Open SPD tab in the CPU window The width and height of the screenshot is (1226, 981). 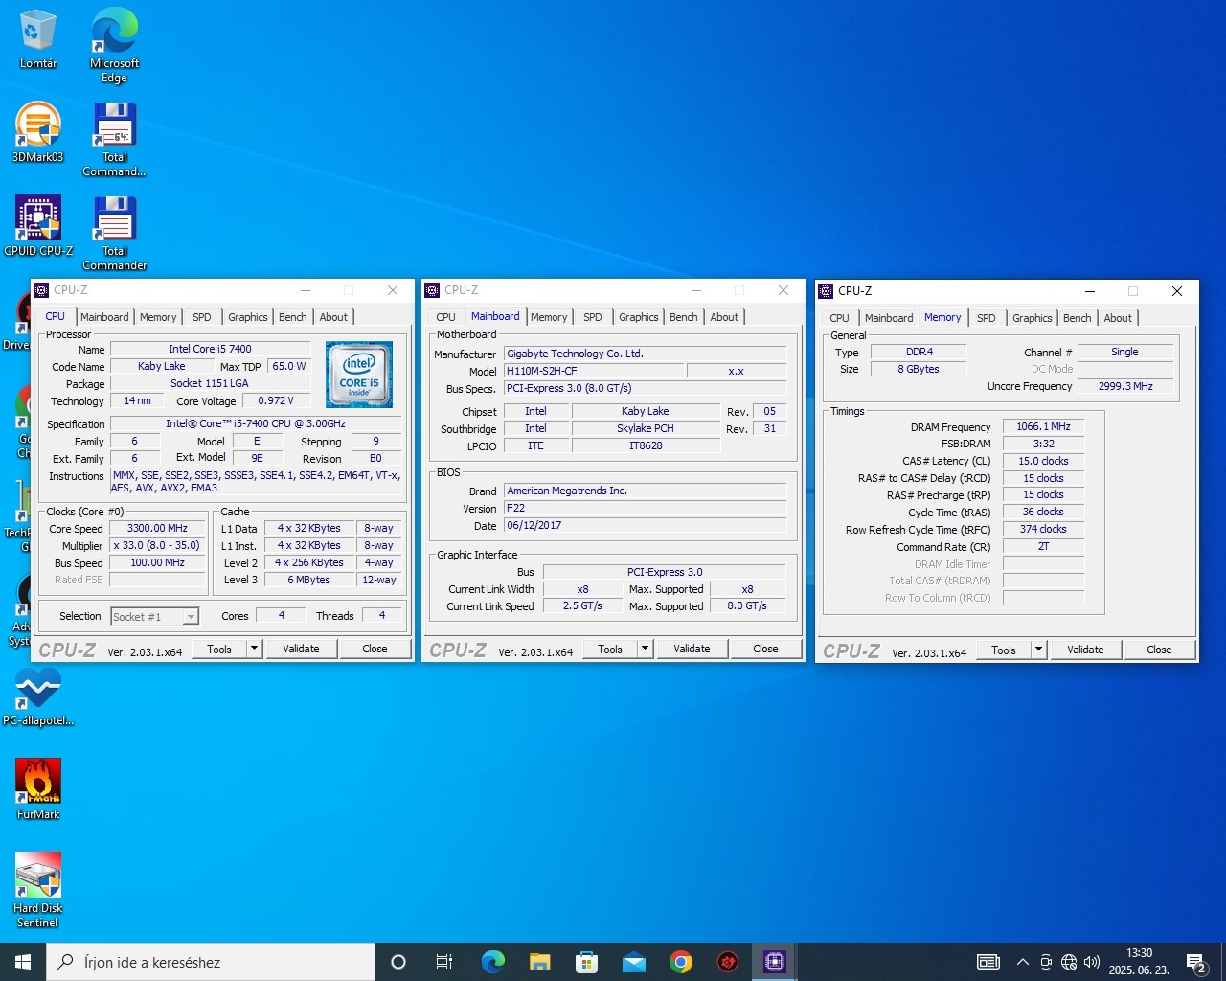tap(201, 317)
